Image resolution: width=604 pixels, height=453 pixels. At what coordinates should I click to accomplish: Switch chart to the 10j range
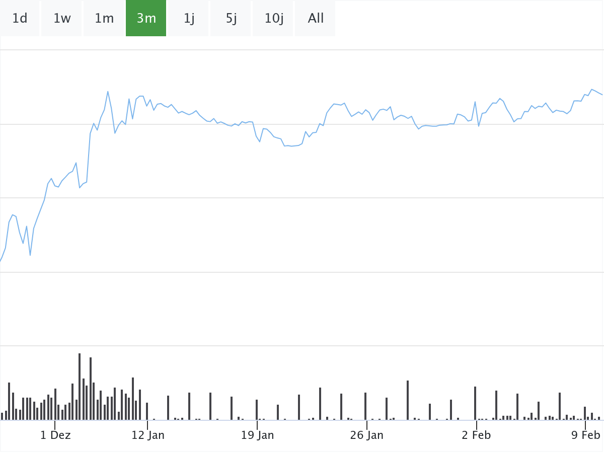pos(274,19)
